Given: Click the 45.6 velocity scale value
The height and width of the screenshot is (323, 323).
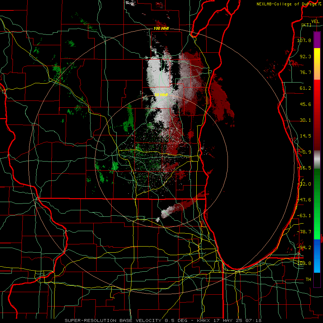Looking at the screenshot, I should click(x=305, y=104).
